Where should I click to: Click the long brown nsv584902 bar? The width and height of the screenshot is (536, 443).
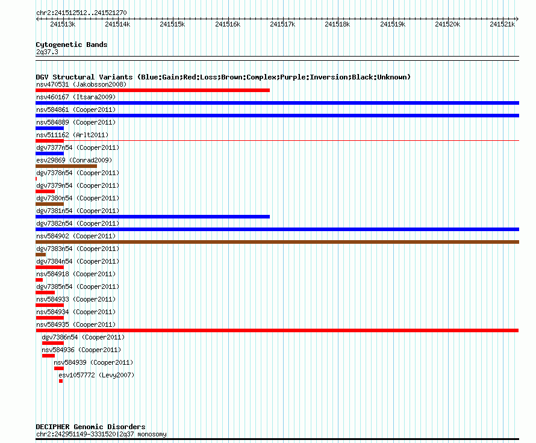tap(277, 242)
